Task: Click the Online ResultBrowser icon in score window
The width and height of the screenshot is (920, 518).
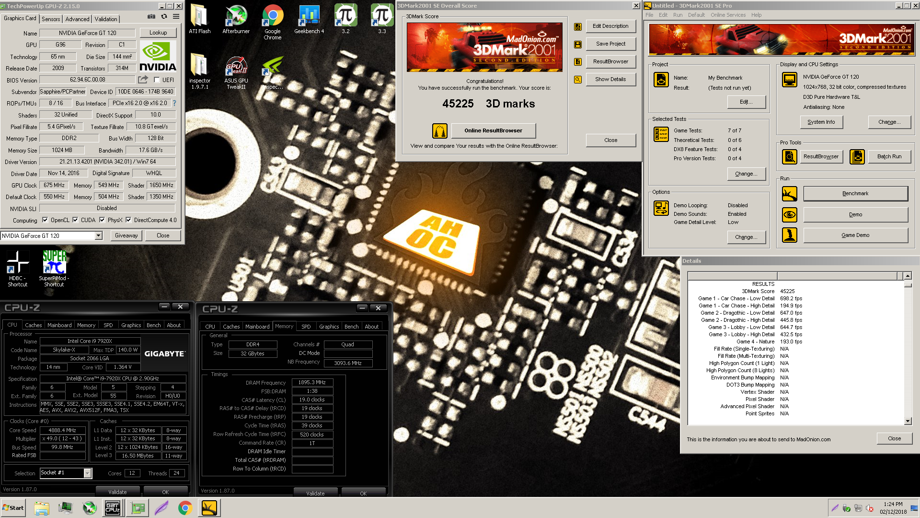Action: (x=439, y=130)
